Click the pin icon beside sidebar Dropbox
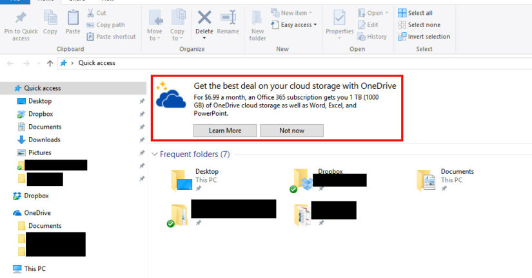The height and width of the screenshot is (278, 532). tap(142, 114)
